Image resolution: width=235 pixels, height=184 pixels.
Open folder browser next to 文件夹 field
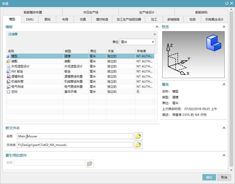pyautogui.click(x=138, y=145)
